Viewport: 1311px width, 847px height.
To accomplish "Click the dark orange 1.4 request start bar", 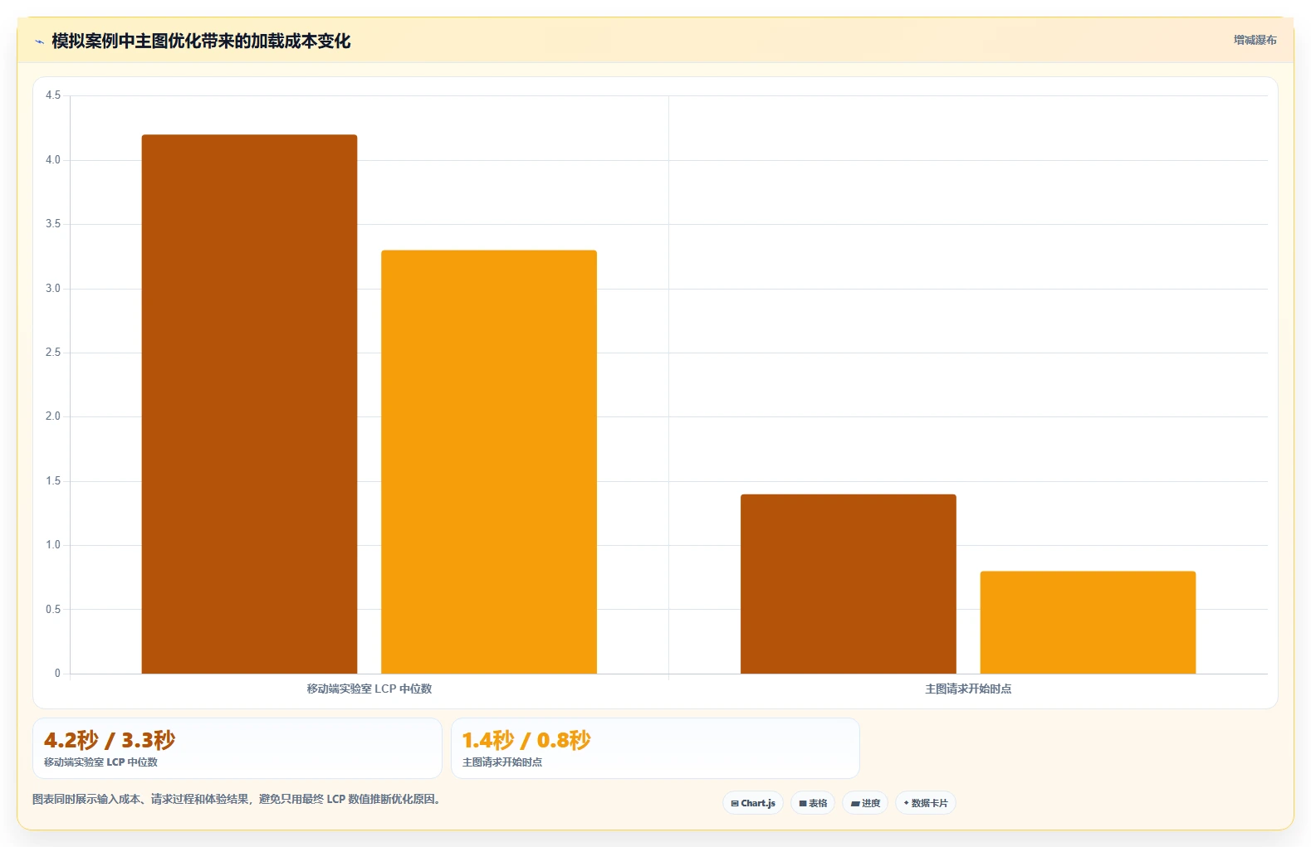I will [849, 584].
